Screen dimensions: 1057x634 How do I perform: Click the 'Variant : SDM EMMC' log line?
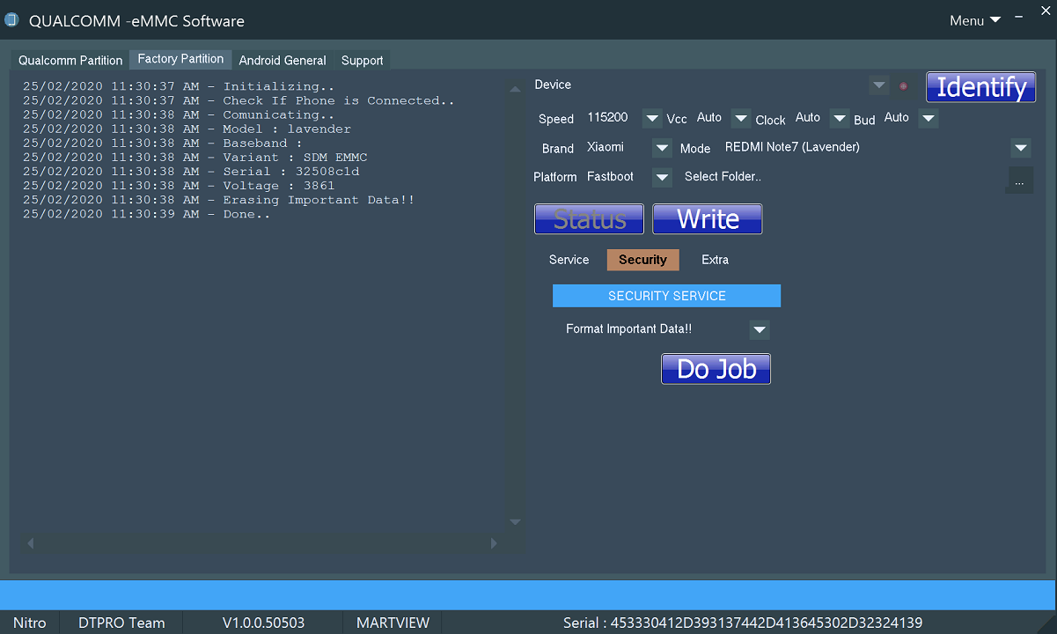[x=195, y=157]
